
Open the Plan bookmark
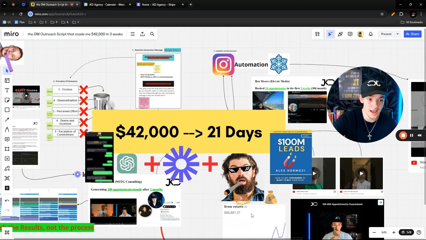coord(20,22)
